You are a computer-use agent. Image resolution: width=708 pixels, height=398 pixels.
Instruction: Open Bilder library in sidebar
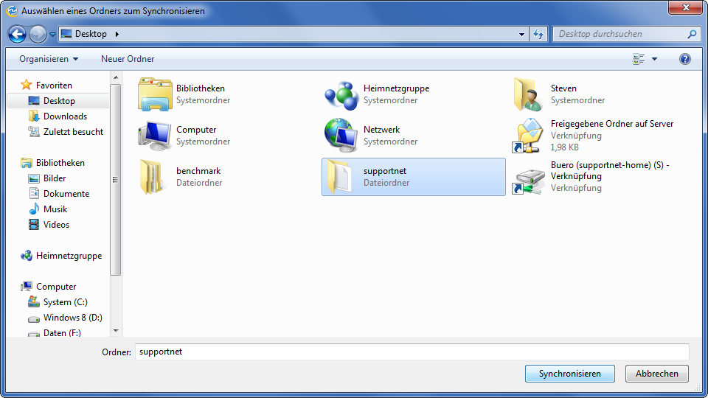pyautogui.click(x=55, y=178)
